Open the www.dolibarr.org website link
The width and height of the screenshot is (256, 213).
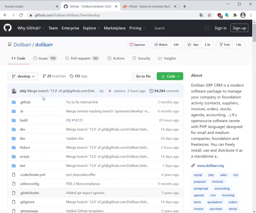[x=210, y=166]
